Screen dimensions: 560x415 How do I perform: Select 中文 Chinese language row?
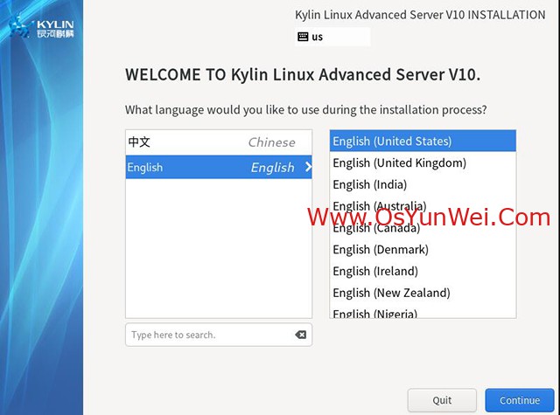coord(219,142)
